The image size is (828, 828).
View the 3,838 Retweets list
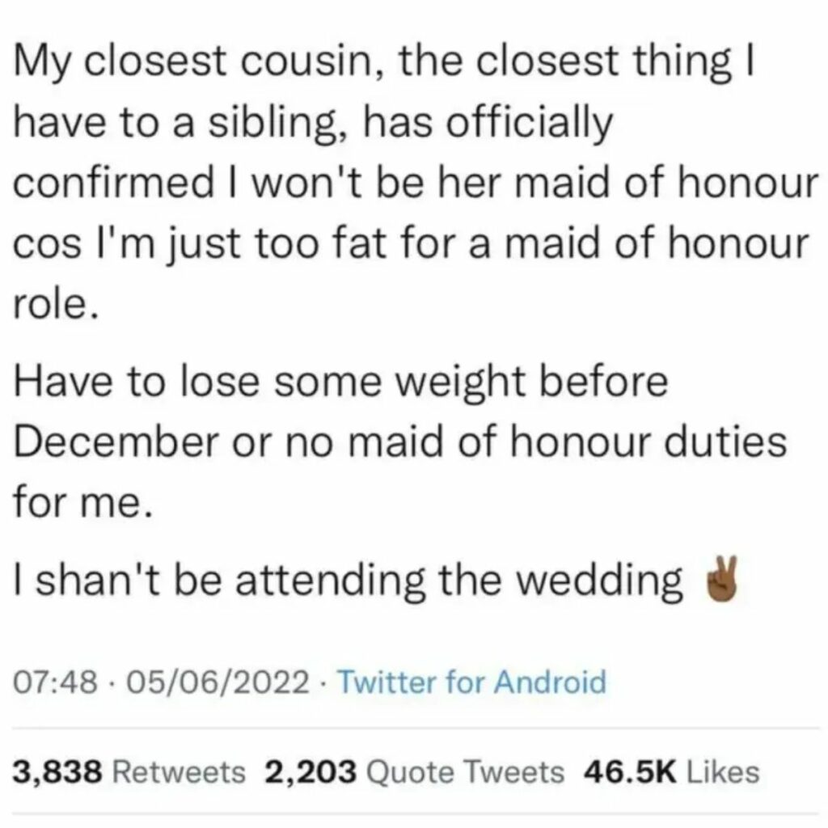pyautogui.click(x=129, y=771)
